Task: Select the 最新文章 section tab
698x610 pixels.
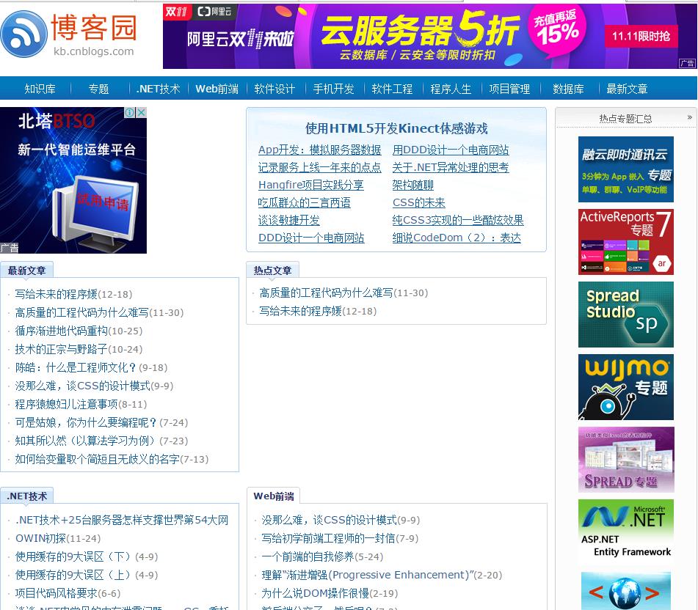Action: [x=26, y=271]
